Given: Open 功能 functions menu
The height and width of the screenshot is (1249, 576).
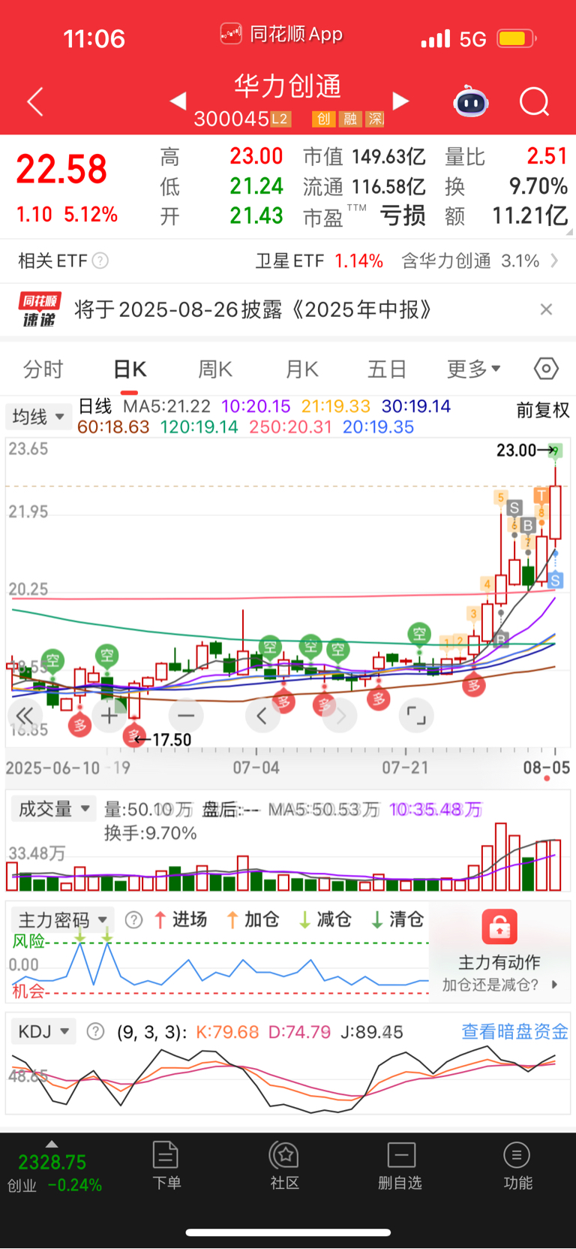Looking at the screenshot, I should pyautogui.click(x=517, y=1165).
